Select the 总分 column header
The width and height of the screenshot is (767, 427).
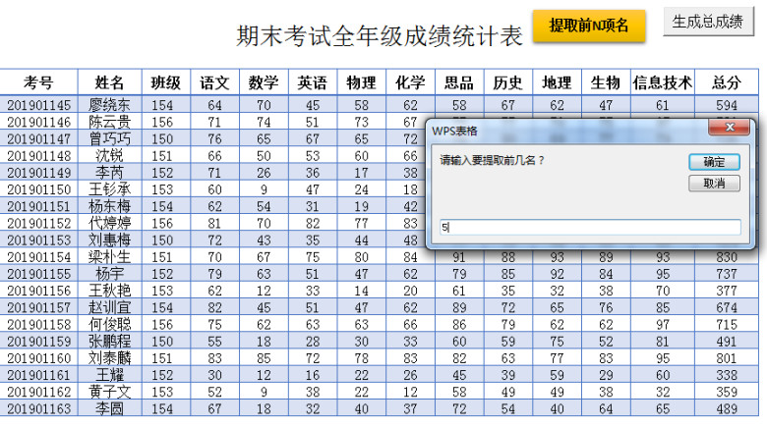(x=727, y=82)
